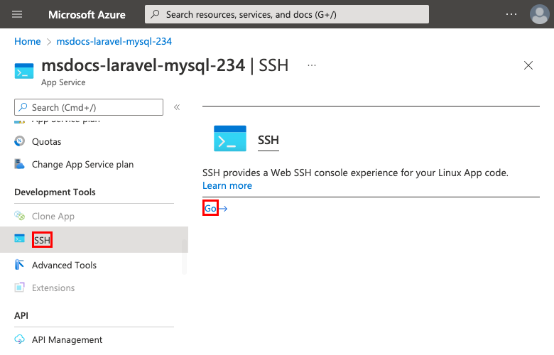Viewport: 554px width, 355px height.
Task: Open the top bar ellipsis menu
Action: click(511, 14)
